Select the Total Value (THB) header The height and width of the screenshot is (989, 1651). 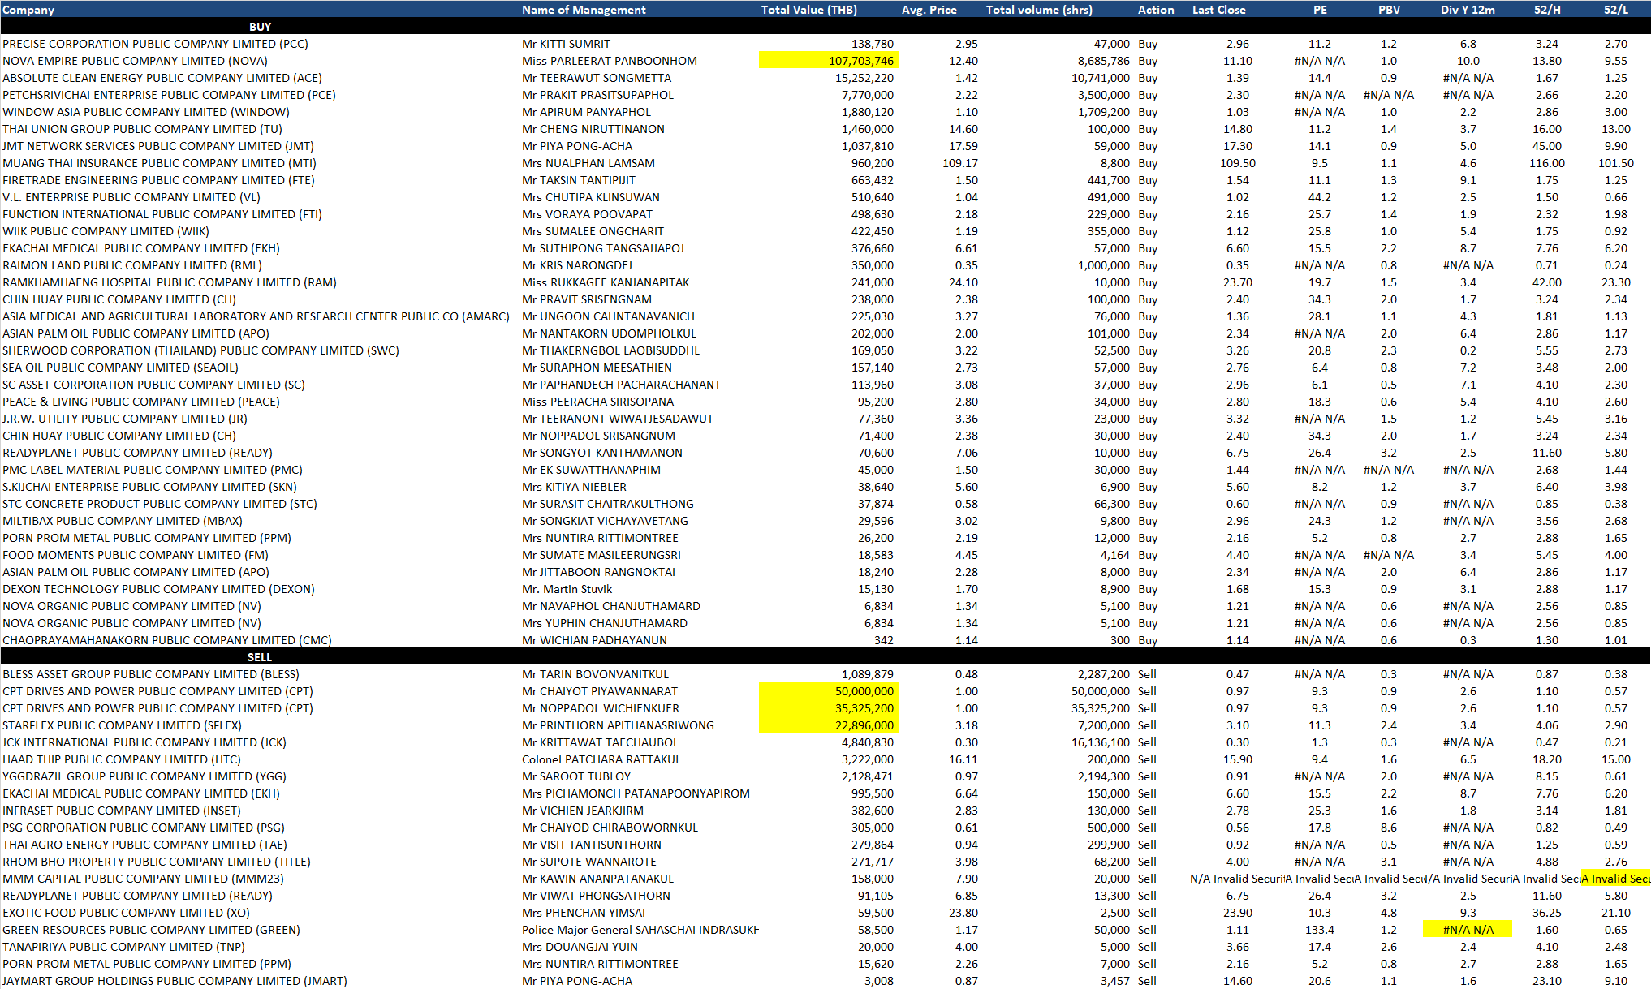pyautogui.click(x=808, y=10)
